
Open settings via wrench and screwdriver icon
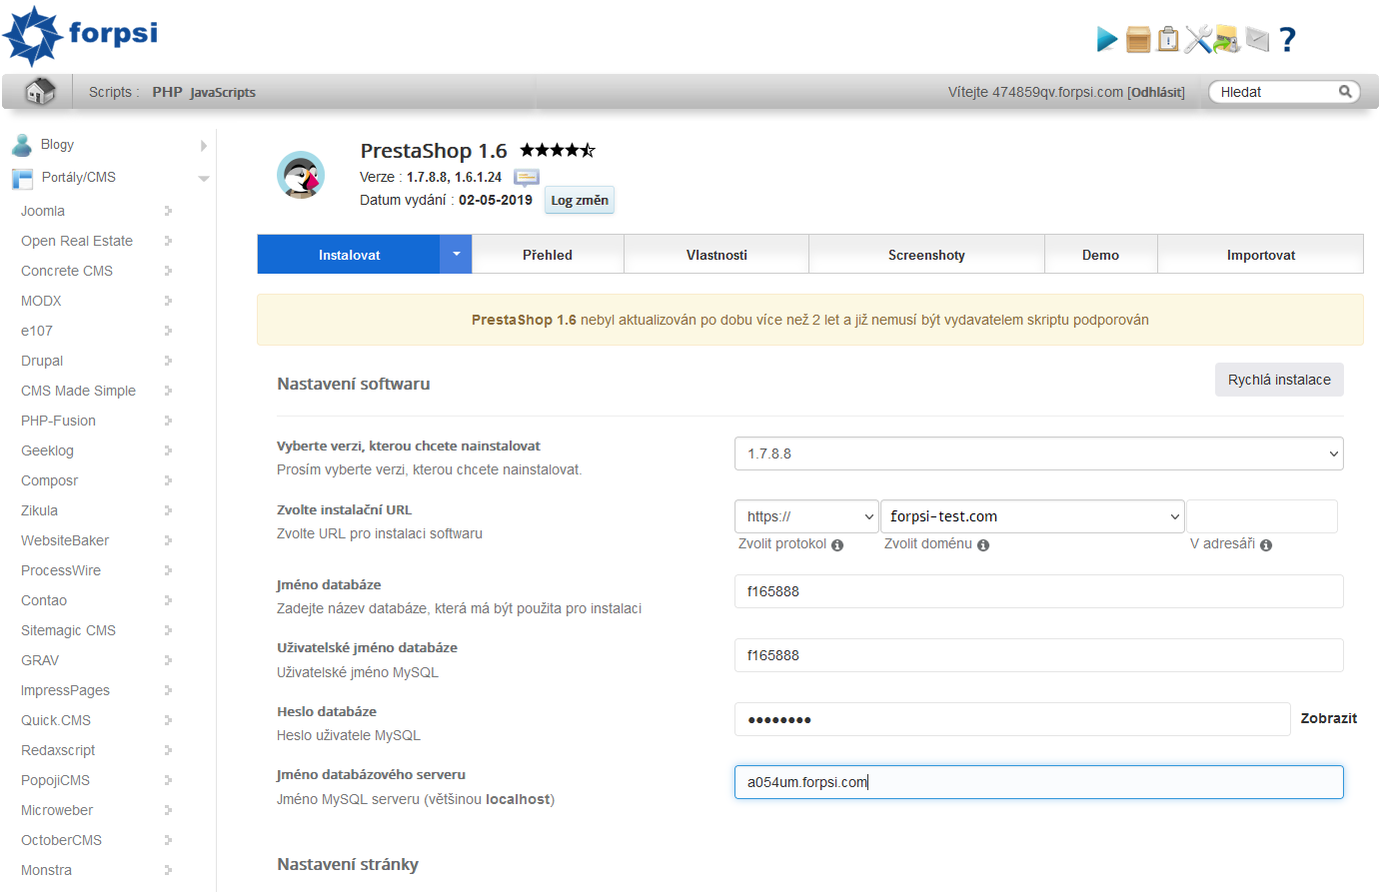[x=1198, y=39]
